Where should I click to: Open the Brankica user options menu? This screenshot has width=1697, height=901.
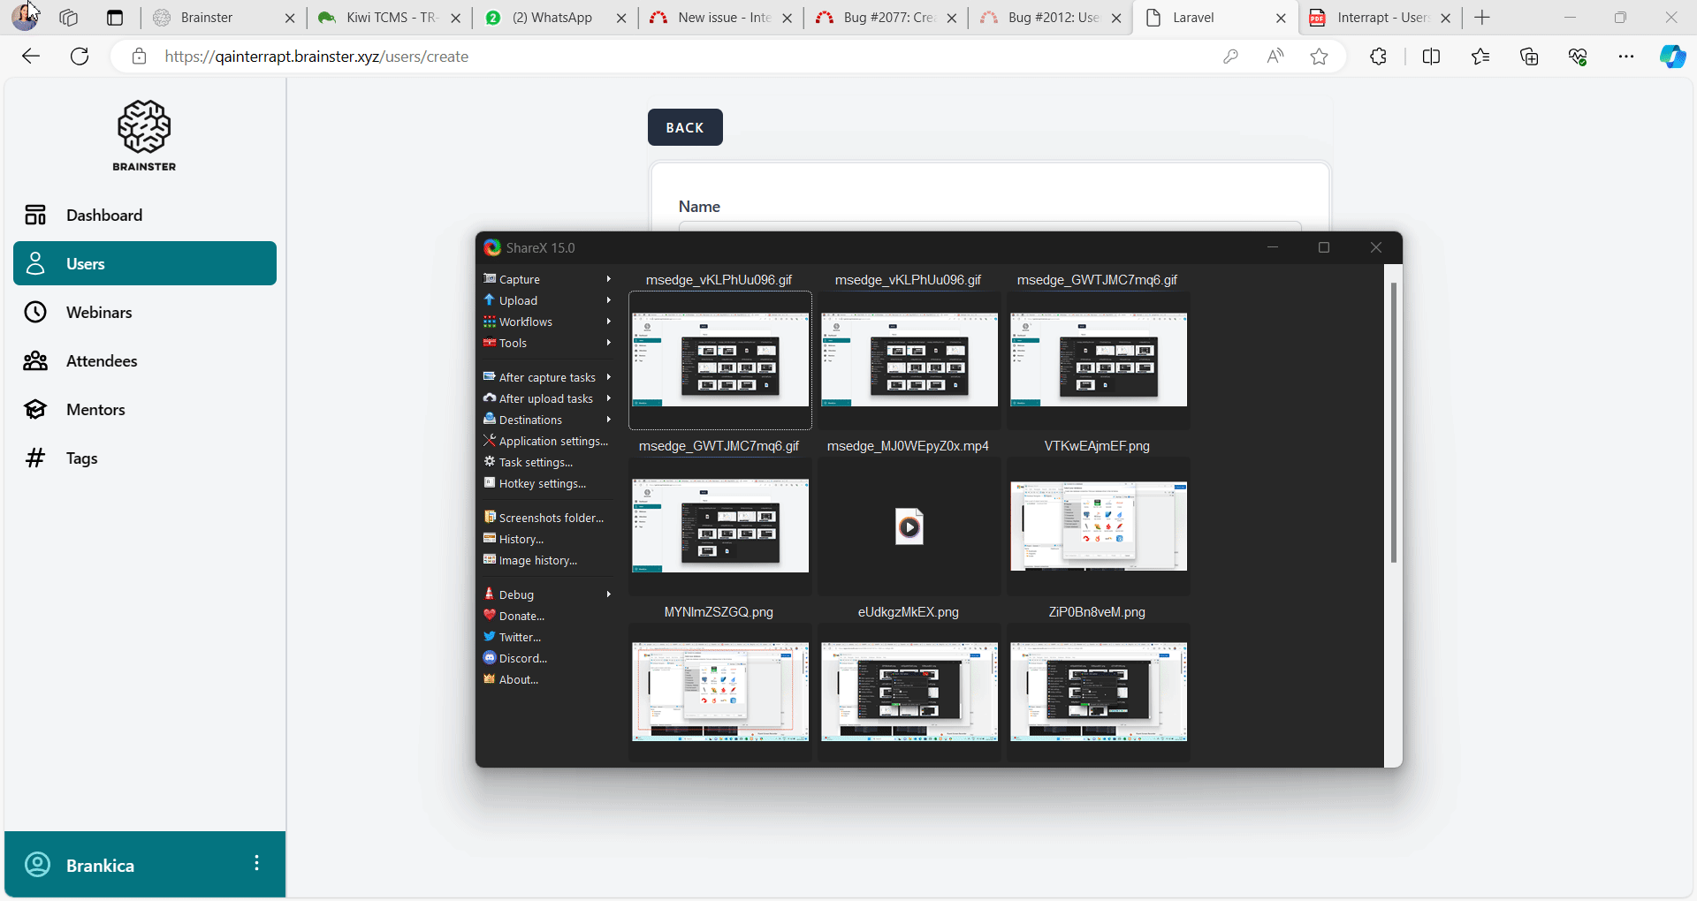pyautogui.click(x=256, y=863)
